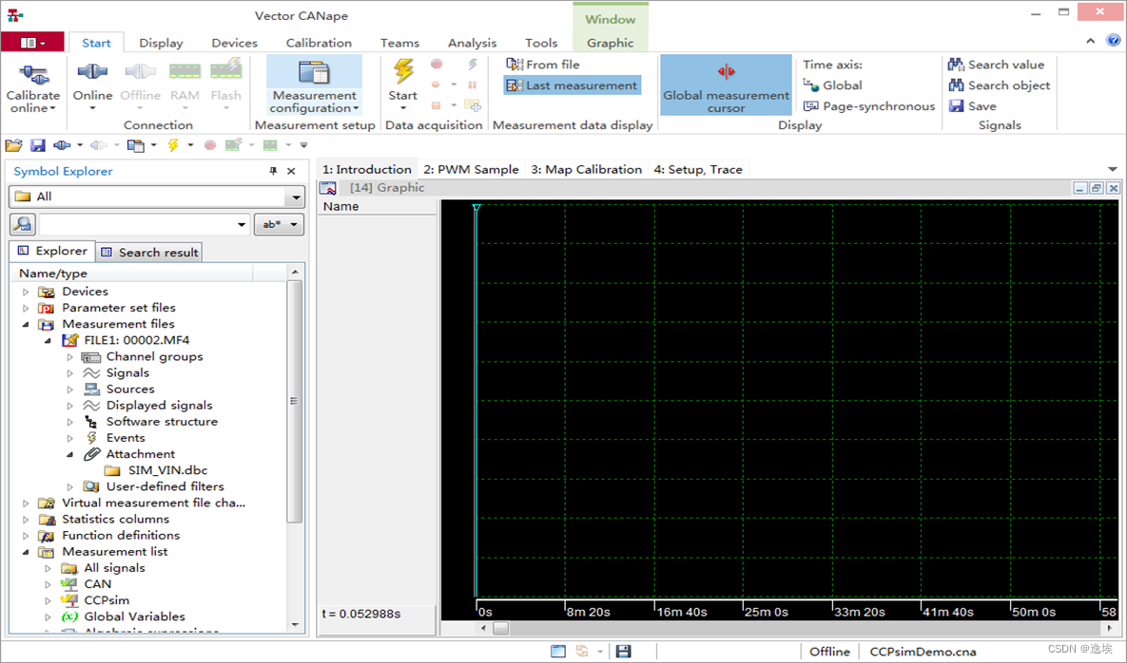1127x663 pixels.
Task: Select User-defined filters item
Action: tap(165, 486)
